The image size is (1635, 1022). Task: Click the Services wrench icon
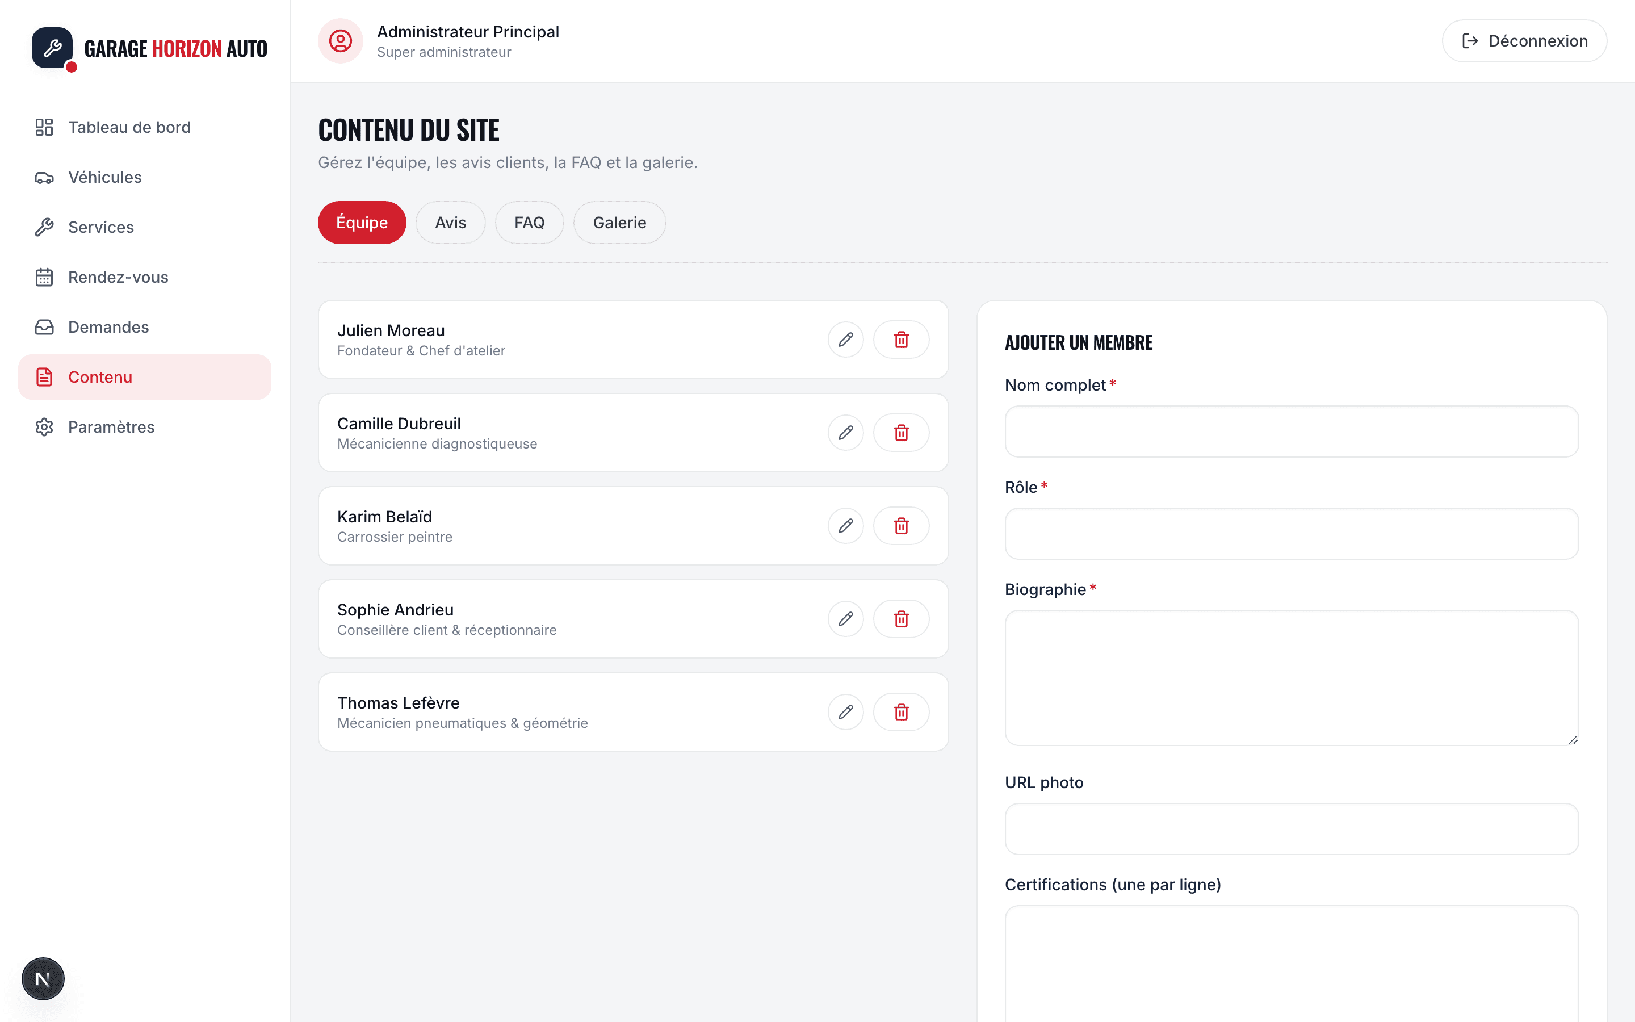tap(45, 227)
